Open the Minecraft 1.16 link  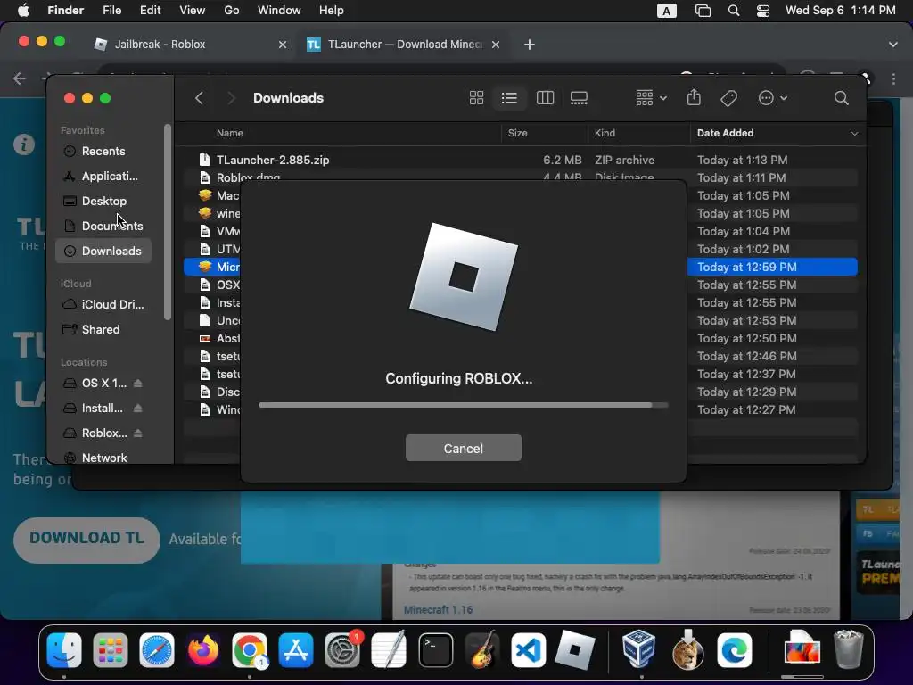438,610
